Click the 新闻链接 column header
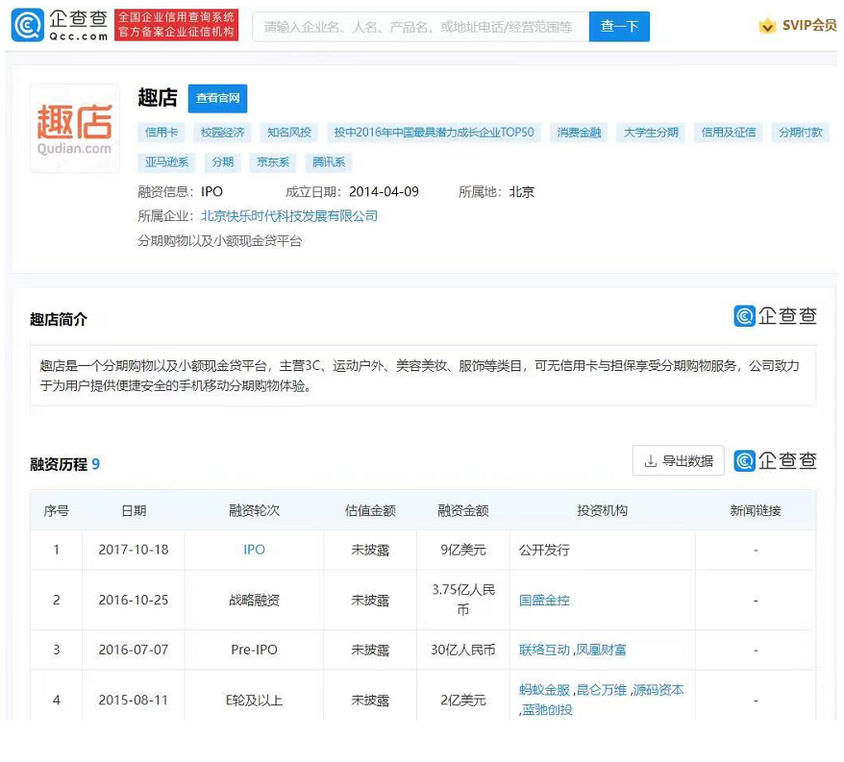844x762 pixels. point(756,510)
